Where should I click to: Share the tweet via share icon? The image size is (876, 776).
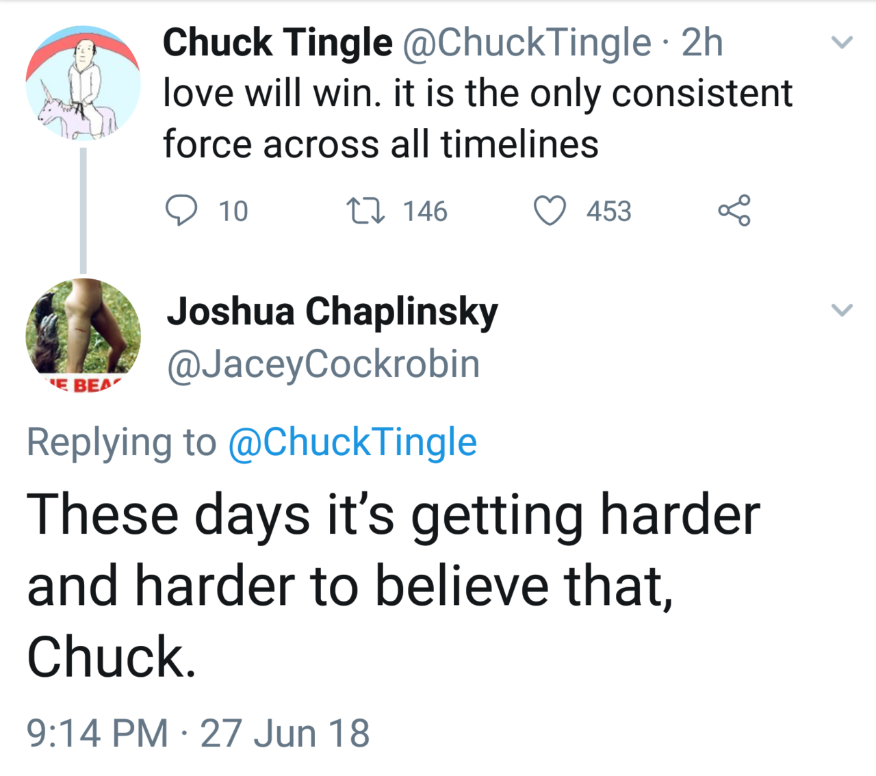[734, 210]
